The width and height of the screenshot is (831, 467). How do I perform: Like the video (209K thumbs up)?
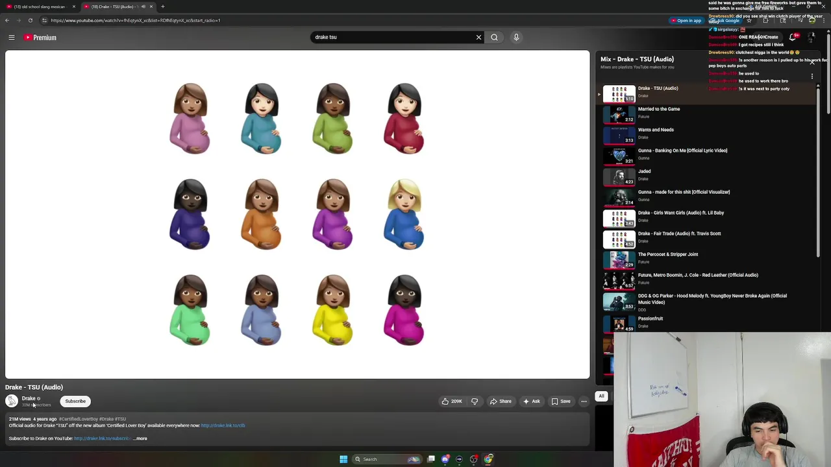pyautogui.click(x=452, y=401)
